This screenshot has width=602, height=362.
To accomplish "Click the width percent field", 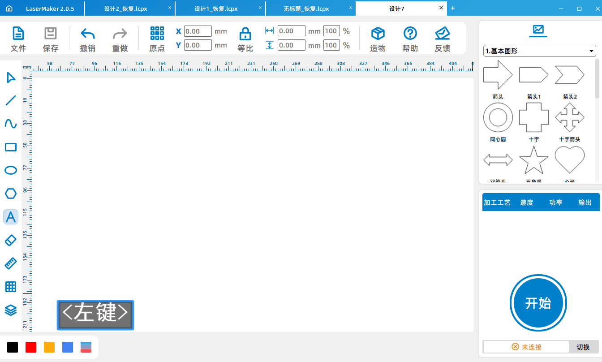I will coord(331,31).
